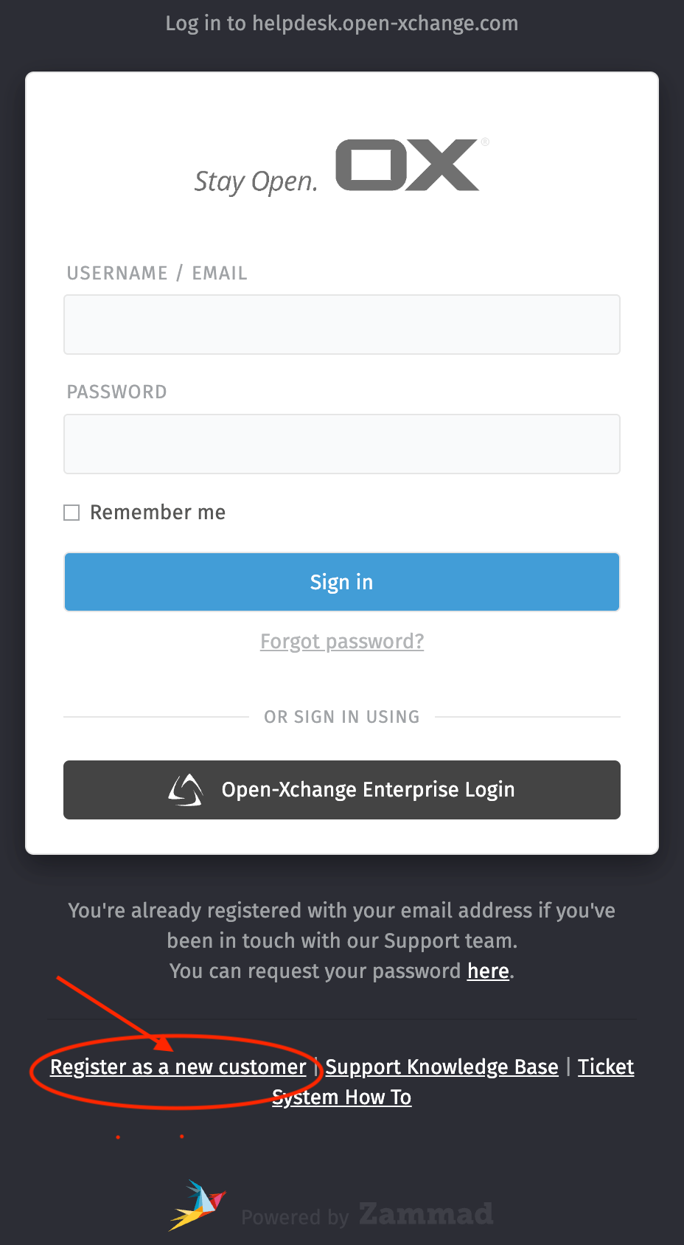This screenshot has width=684, height=1245.
Task: Click the Open-Xchange triangle icon in the login button
Action: pos(185,790)
